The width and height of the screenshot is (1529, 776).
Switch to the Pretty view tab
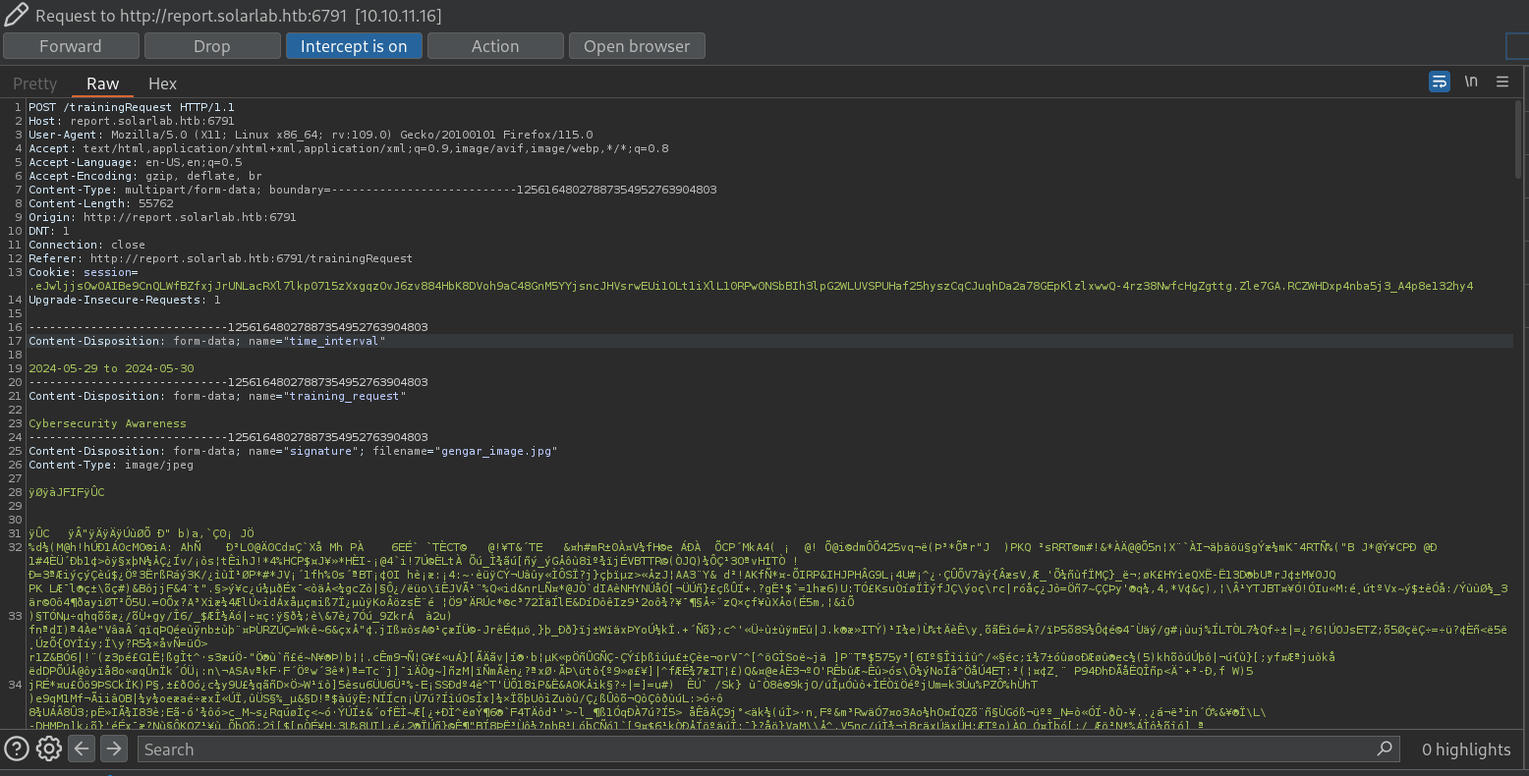pyautogui.click(x=35, y=83)
